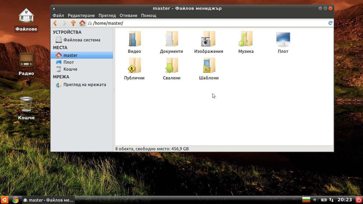The width and height of the screenshot is (363, 204).
Task: Open the Помощ menu
Action: tap(149, 15)
